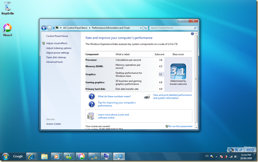Open the address bar history dropdown arrow
258x162 pixels.
pyautogui.click(x=141, y=28)
